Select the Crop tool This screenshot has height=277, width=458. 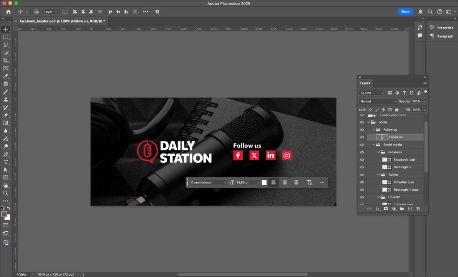[x=6, y=60]
